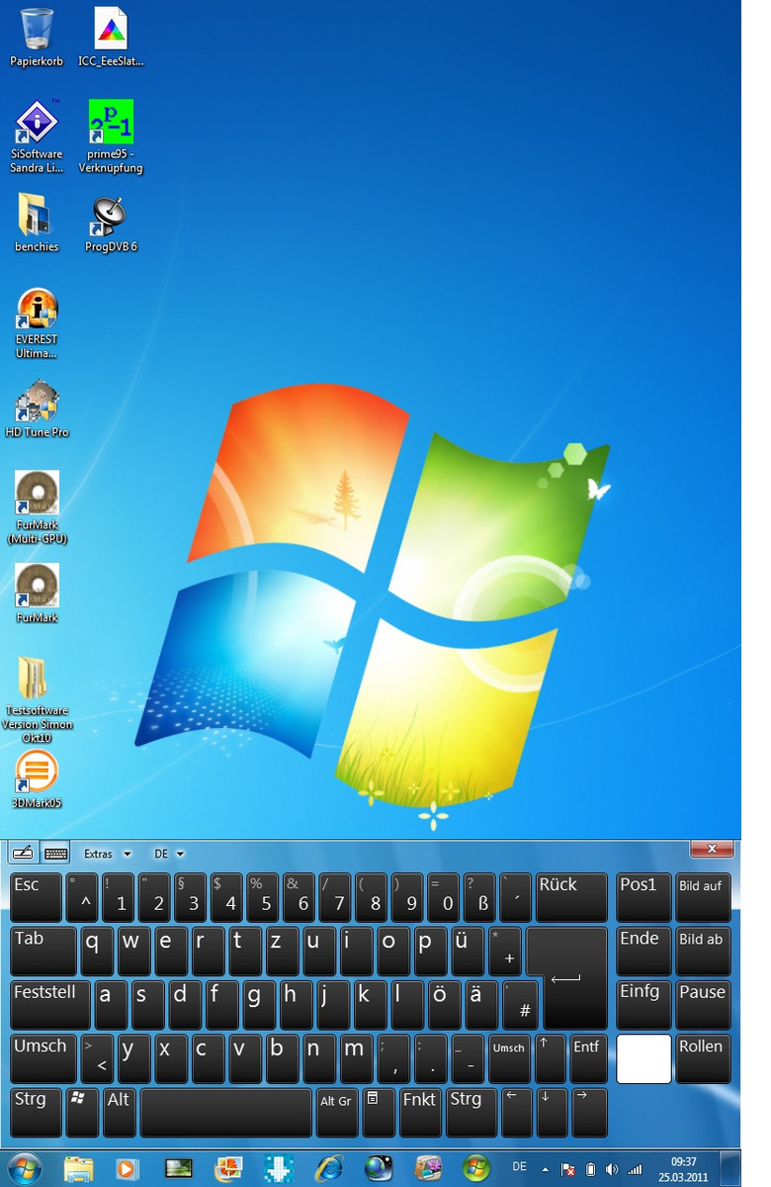Open the DE keyboard language dropdown

point(168,854)
